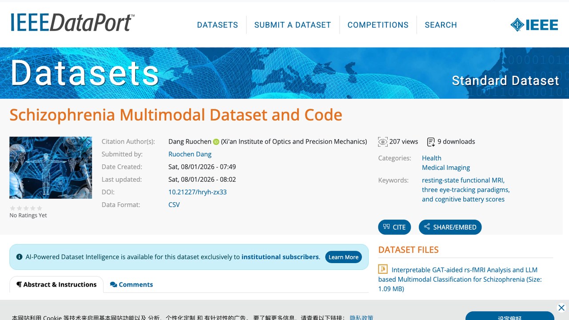569x320 pixels.
Task: Open the SHARE/EMBED options
Action: (x=450, y=227)
